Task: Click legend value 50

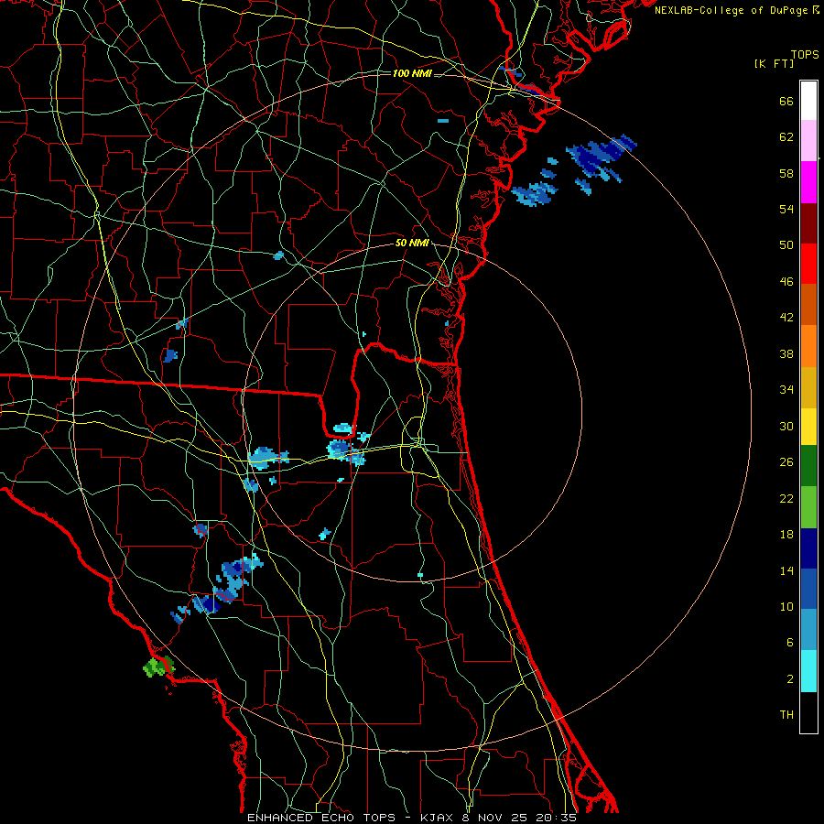Action: (786, 245)
